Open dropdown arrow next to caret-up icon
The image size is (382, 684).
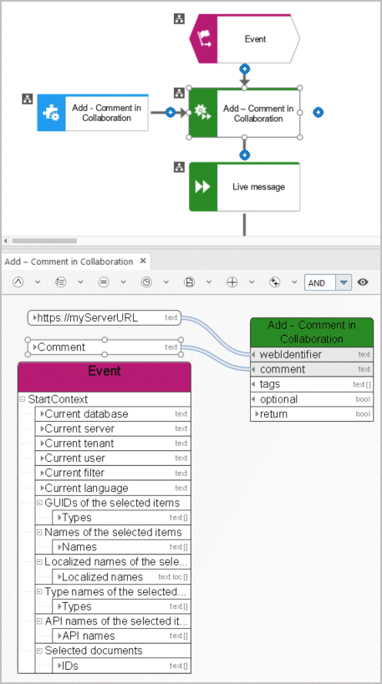pos(38,282)
